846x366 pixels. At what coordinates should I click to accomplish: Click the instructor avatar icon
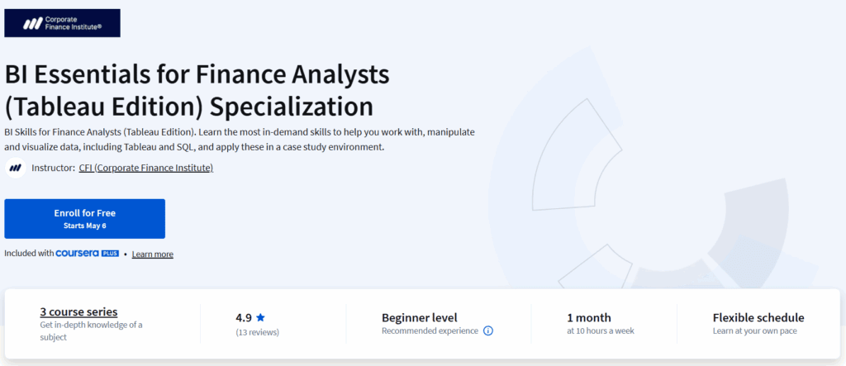[x=16, y=168]
